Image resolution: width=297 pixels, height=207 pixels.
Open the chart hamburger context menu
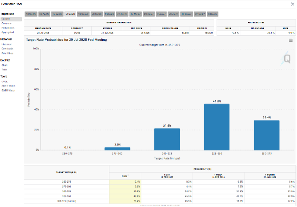point(290,40)
